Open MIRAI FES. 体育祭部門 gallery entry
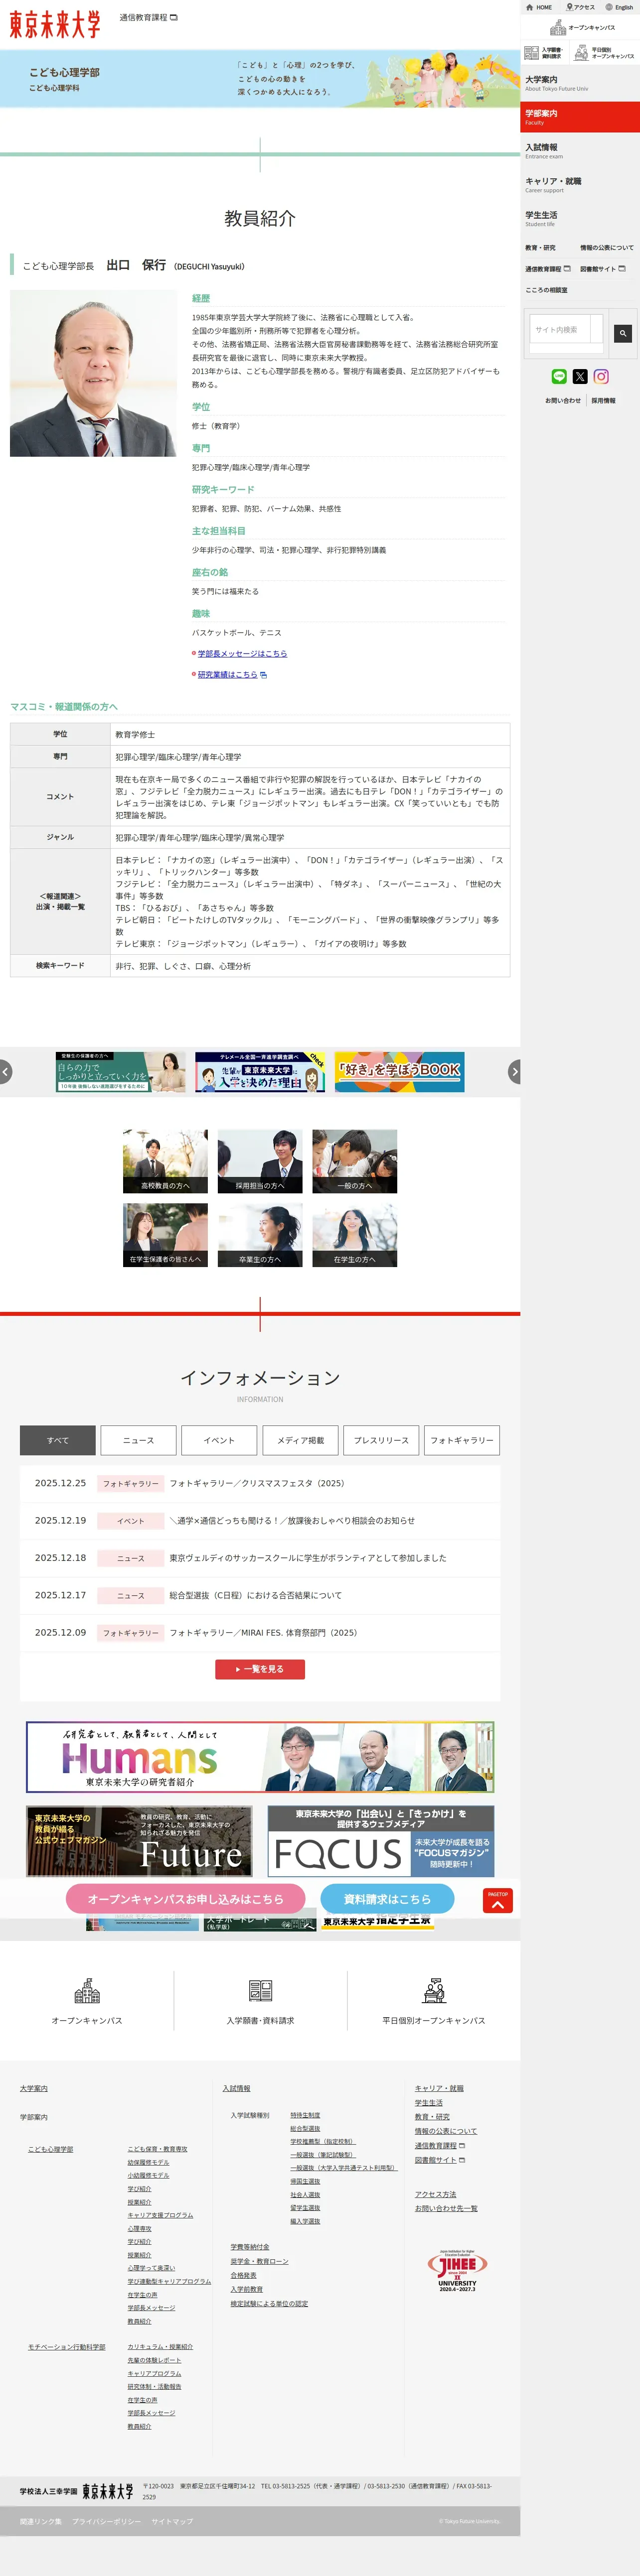Viewport: 640px width, 2576px height. [x=263, y=1633]
